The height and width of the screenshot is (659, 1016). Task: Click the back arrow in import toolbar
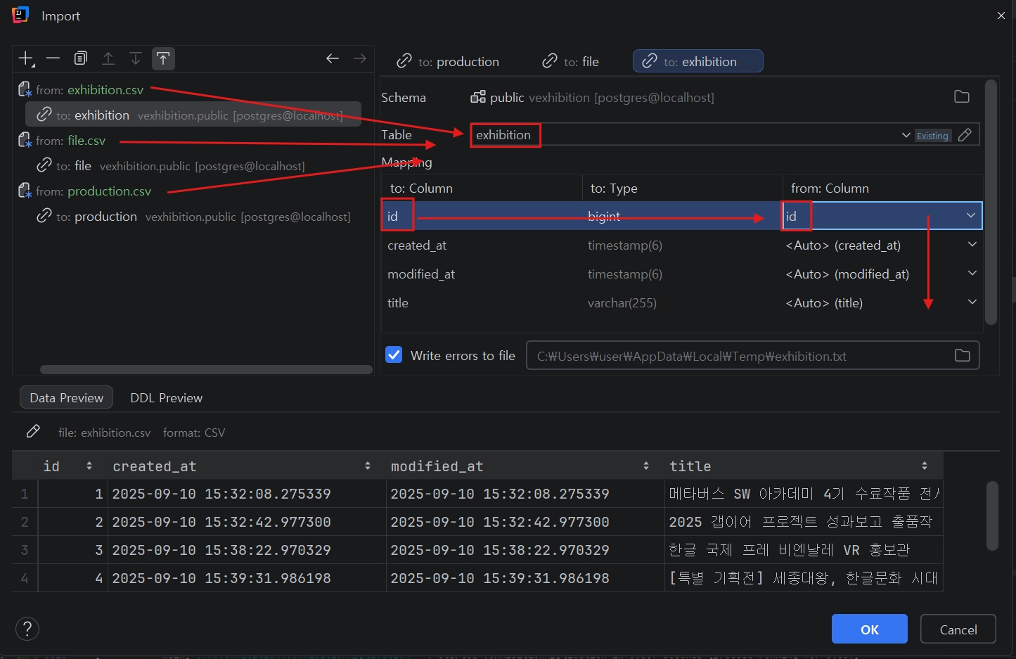click(x=333, y=58)
